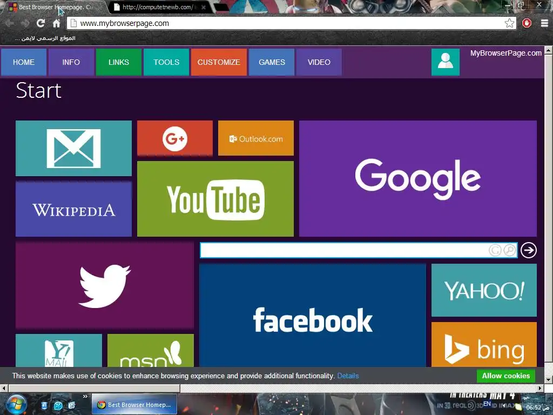Open the LINKS nav item

pos(119,62)
